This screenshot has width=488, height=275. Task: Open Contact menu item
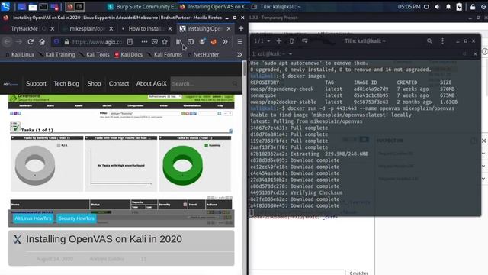tap(119, 83)
